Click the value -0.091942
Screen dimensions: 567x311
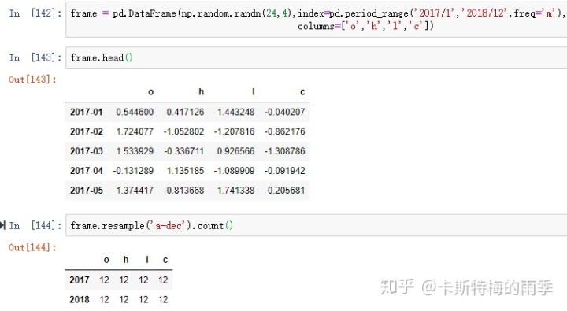click(284, 171)
